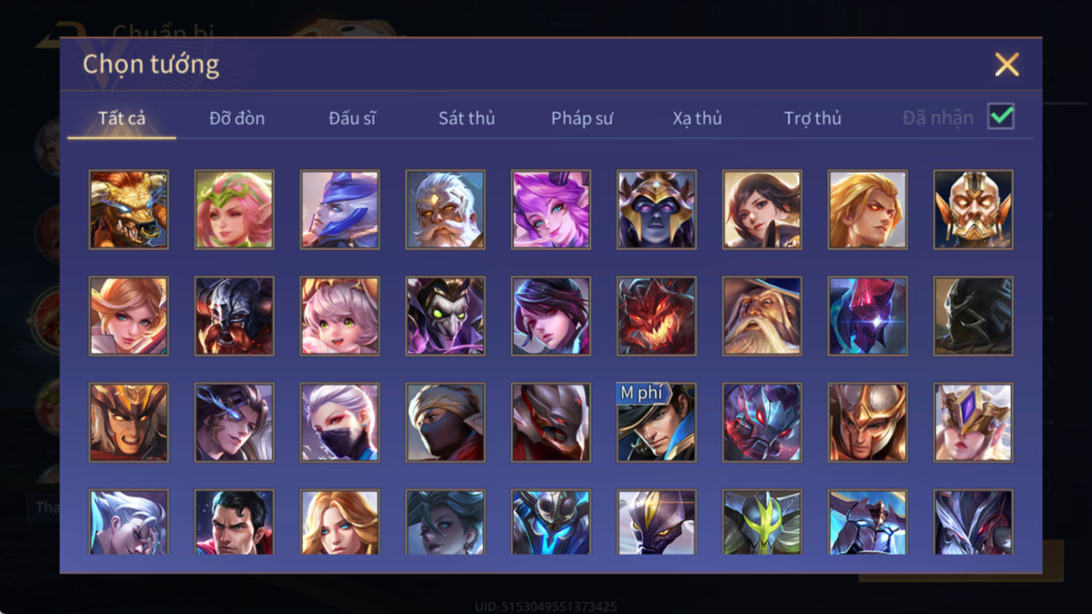Switch to the Pháp sư tab
This screenshot has height=614, width=1092.
click(x=582, y=118)
